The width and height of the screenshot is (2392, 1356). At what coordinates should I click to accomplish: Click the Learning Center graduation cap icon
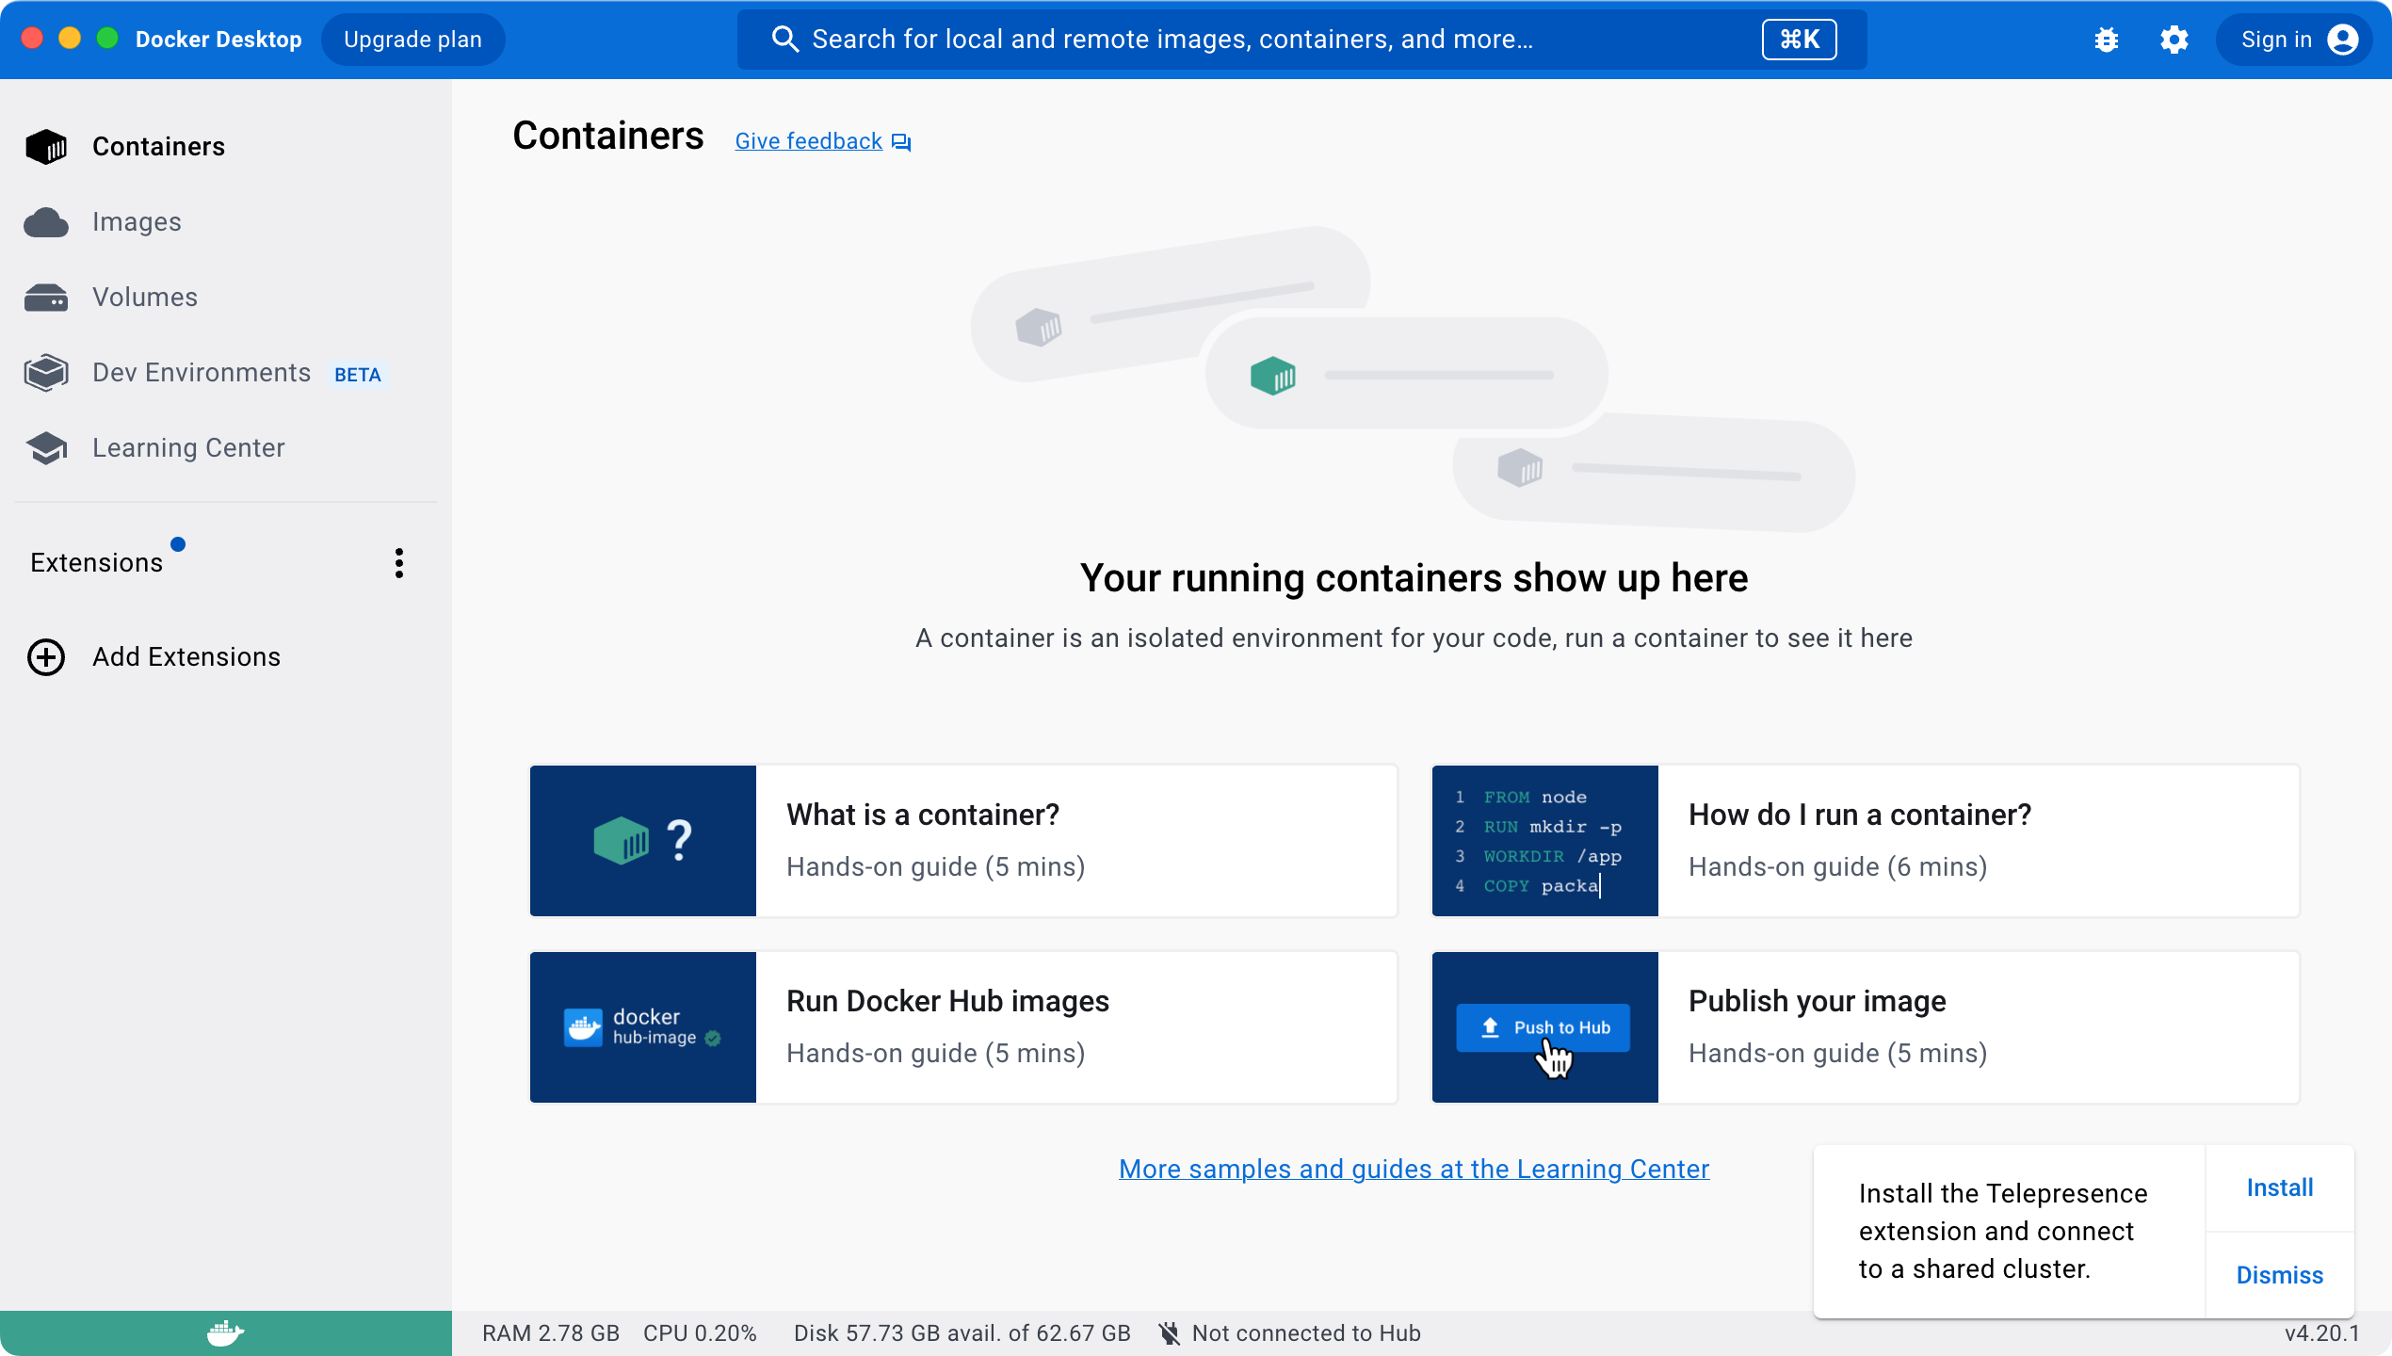(x=46, y=448)
